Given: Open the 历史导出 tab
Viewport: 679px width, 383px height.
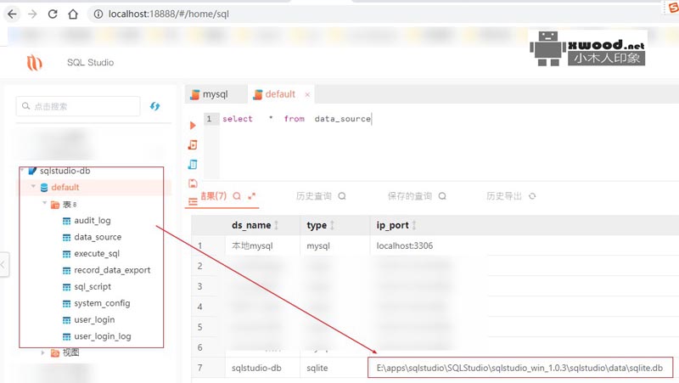Looking at the screenshot, I should [x=504, y=196].
